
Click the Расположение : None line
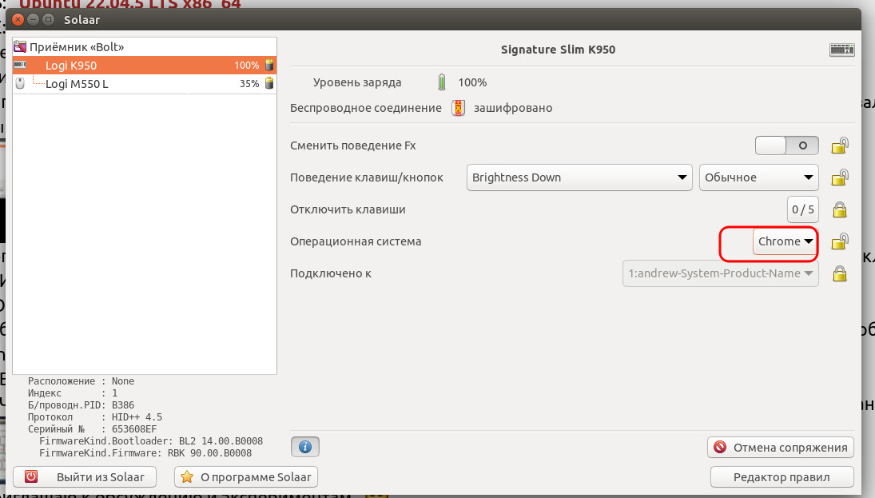tap(81, 381)
